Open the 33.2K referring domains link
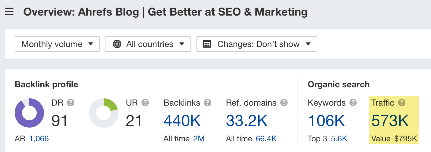431x152 pixels. click(x=247, y=121)
